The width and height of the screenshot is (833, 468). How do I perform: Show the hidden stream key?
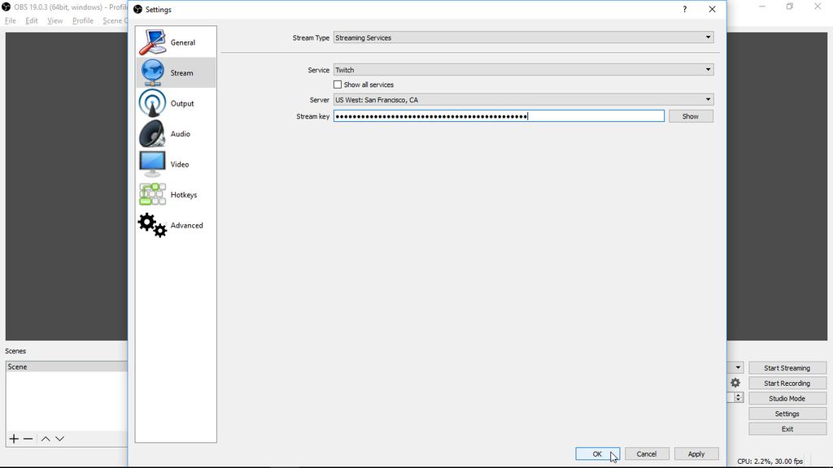691,116
